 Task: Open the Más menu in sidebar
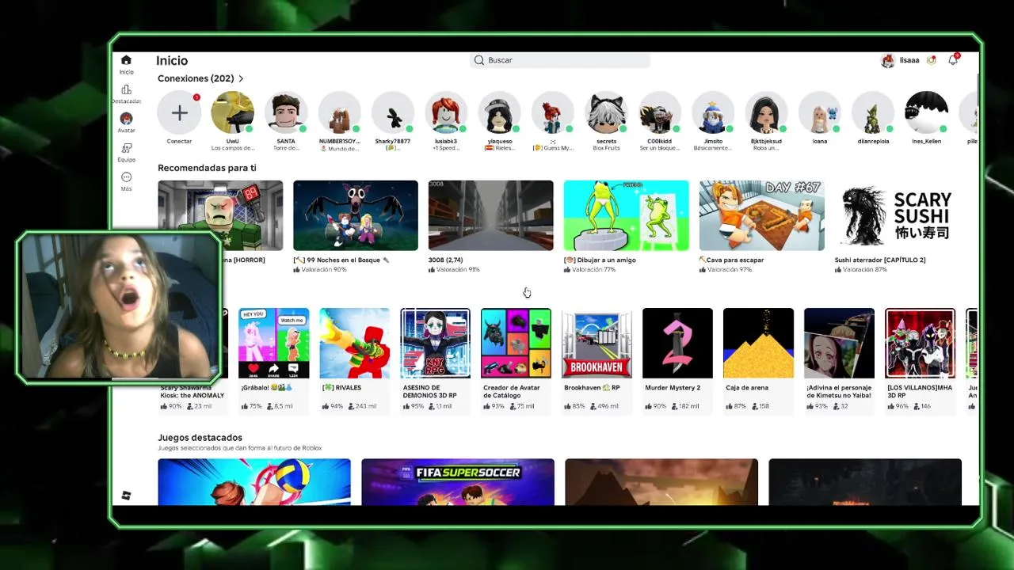coord(126,177)
